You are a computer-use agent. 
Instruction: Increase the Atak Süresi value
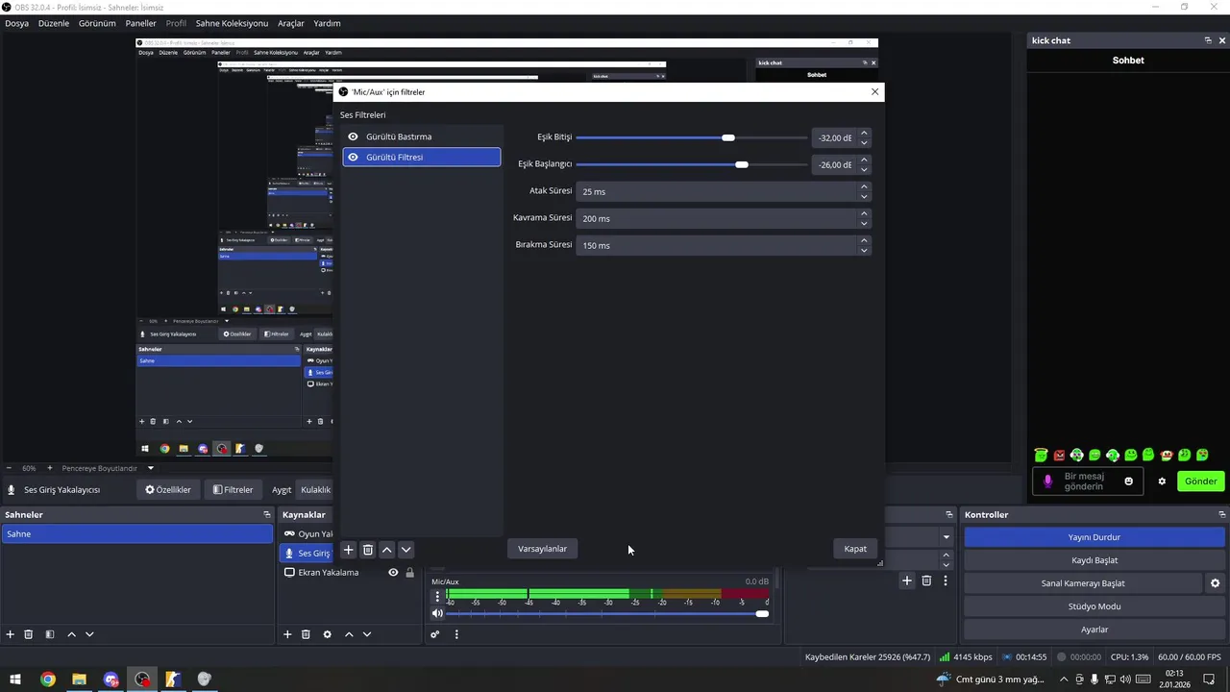click(x=864, y=186)
